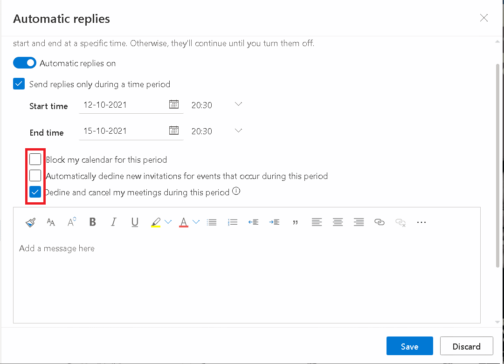Viewport: 504px width, 364px height.
Task: Close the Automatic replies dialog
Action: pos(484,18)
